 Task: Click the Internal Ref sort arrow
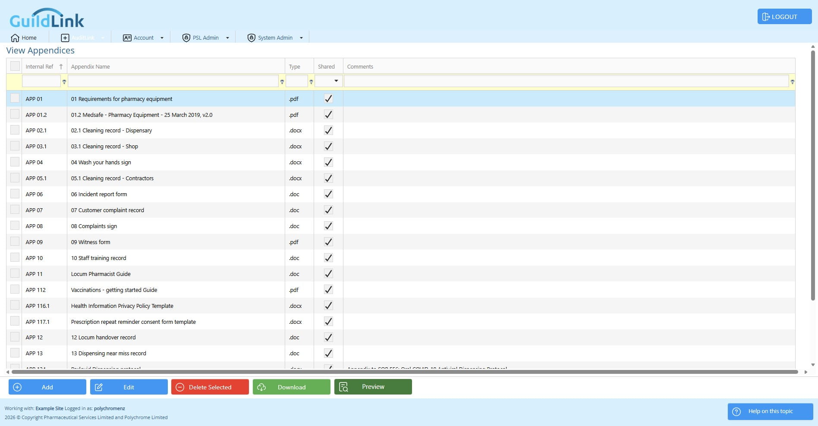point(61,66)
